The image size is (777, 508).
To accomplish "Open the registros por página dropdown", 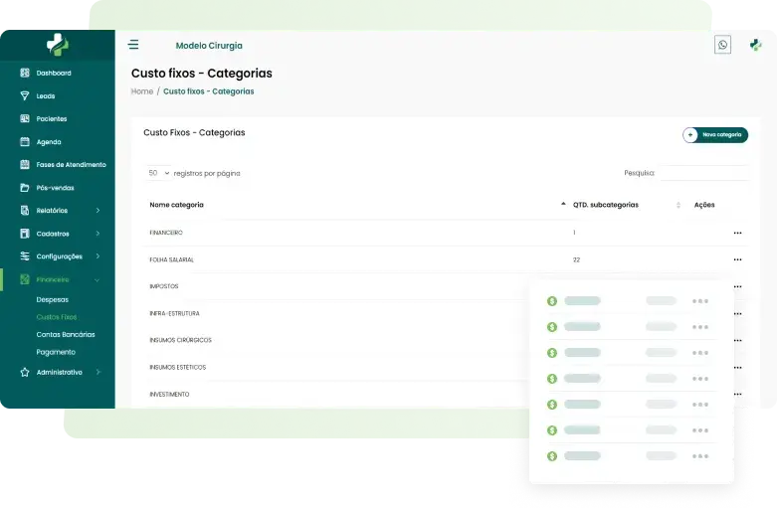I will (157, 173).
